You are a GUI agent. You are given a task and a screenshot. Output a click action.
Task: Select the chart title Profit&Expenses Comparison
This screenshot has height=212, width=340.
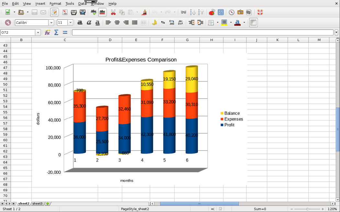coord(141,60)
